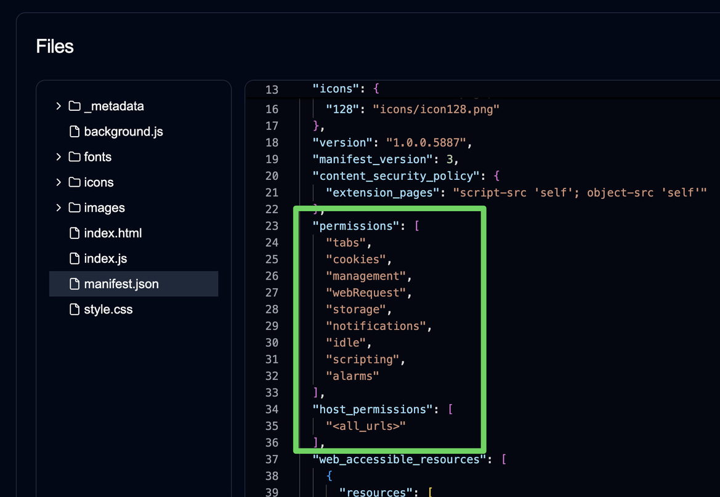Select manifest.json in the file tree
This screenshot has height=497, width=720.
[x=121, y=284]
